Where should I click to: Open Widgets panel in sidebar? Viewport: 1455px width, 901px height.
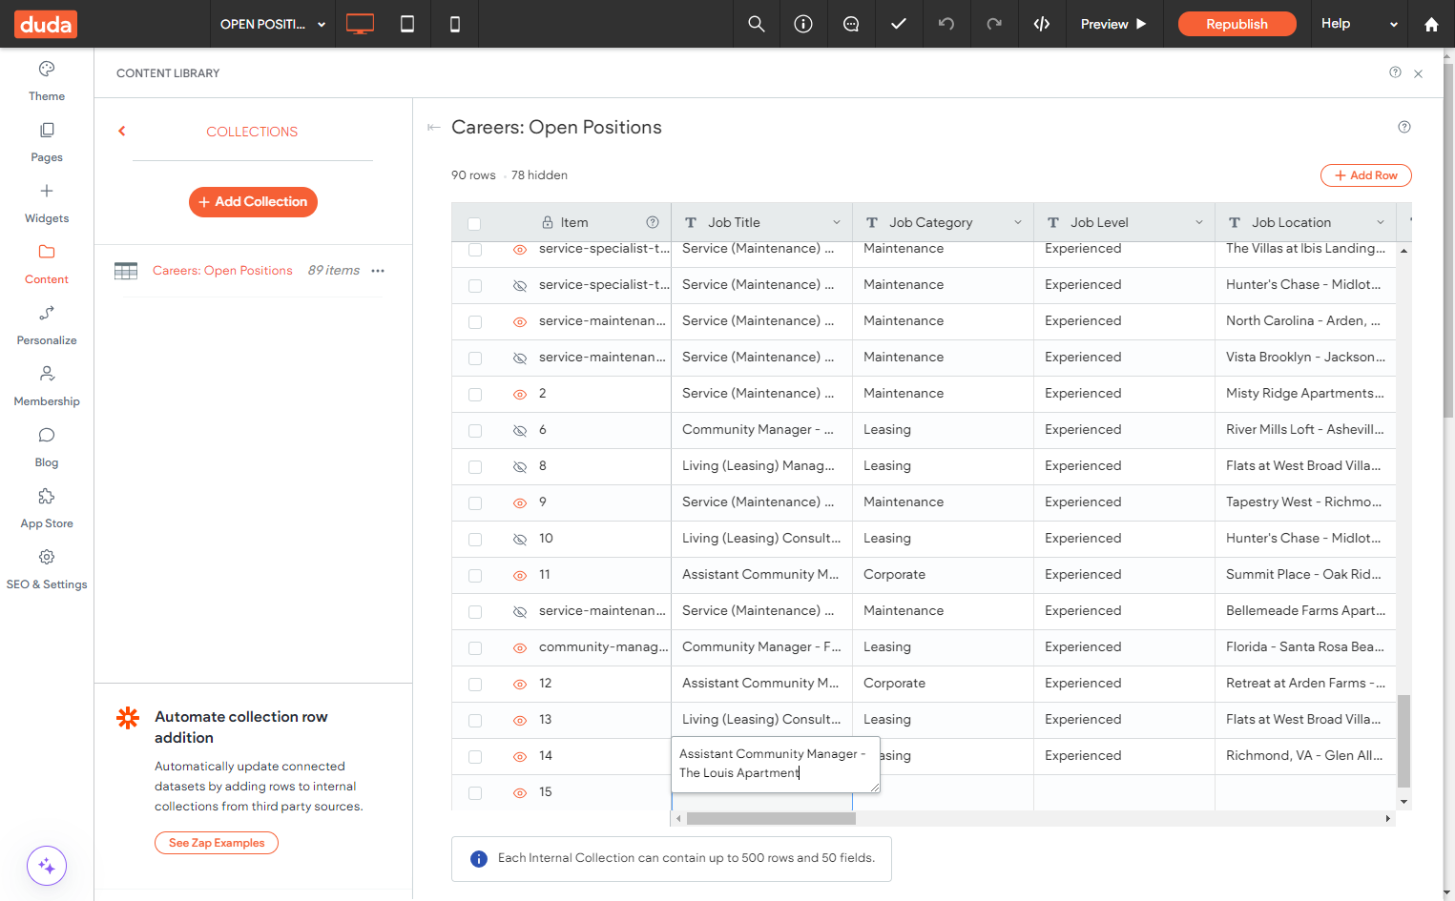pos(47,203)
